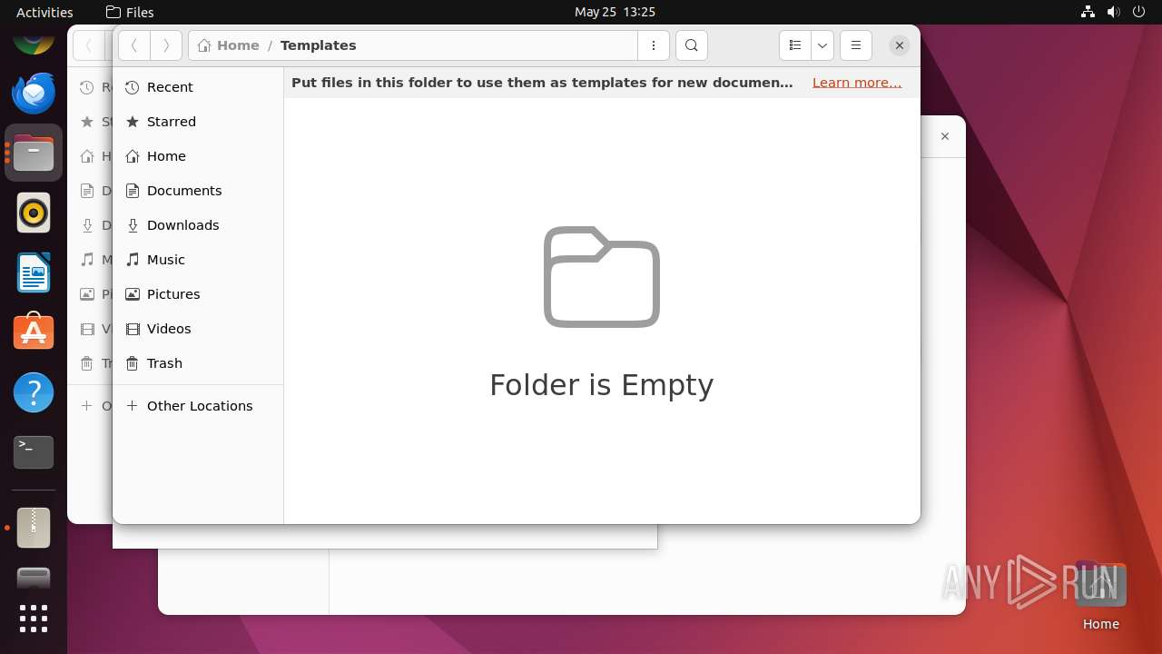Viewport: 1162px width, 654px height.
Task: Go back with the left arrow button
Action: pyautogui.click(x=134, y=45)
